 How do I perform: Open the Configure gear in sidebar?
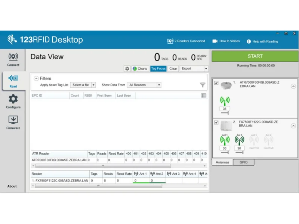coord(13,101)
